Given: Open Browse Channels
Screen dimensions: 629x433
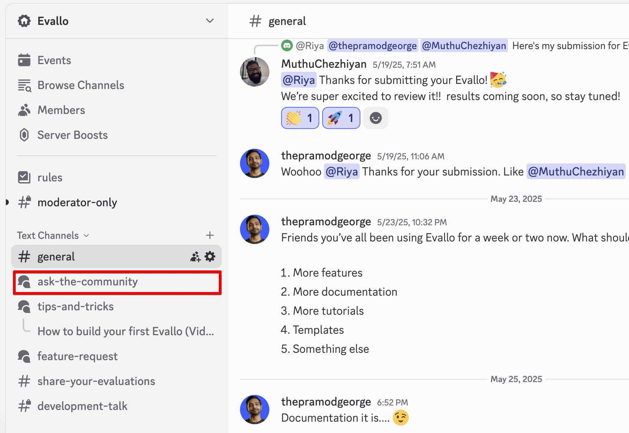Looking at the screenshot, I should point(80,85).
